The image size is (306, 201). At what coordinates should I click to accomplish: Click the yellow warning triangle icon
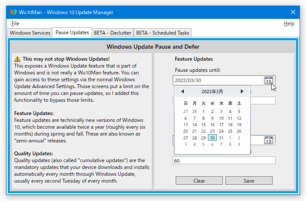tap(18, 59)
